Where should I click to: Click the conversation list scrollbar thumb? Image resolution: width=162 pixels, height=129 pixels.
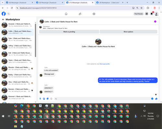click(x=35, y=40)
